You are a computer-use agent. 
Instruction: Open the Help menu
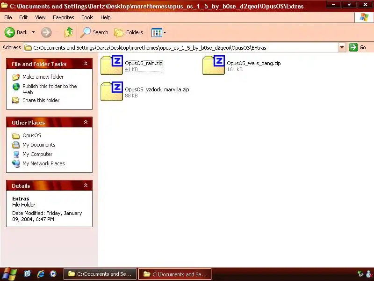click(106, 17)
